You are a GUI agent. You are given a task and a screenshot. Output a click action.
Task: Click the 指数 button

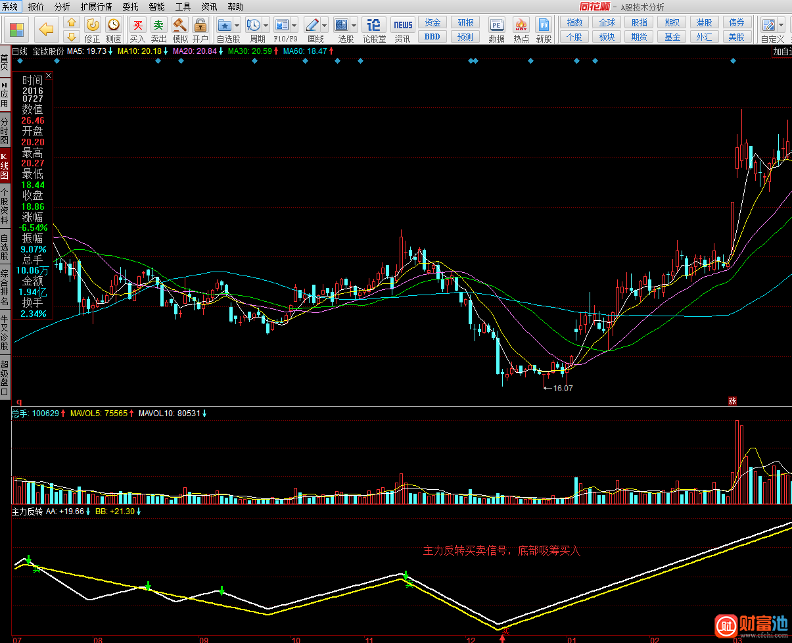[574, 22]
